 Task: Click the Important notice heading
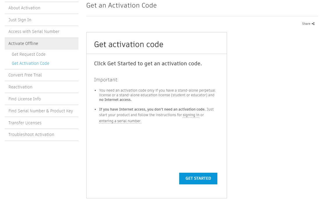tap(106, 80)
